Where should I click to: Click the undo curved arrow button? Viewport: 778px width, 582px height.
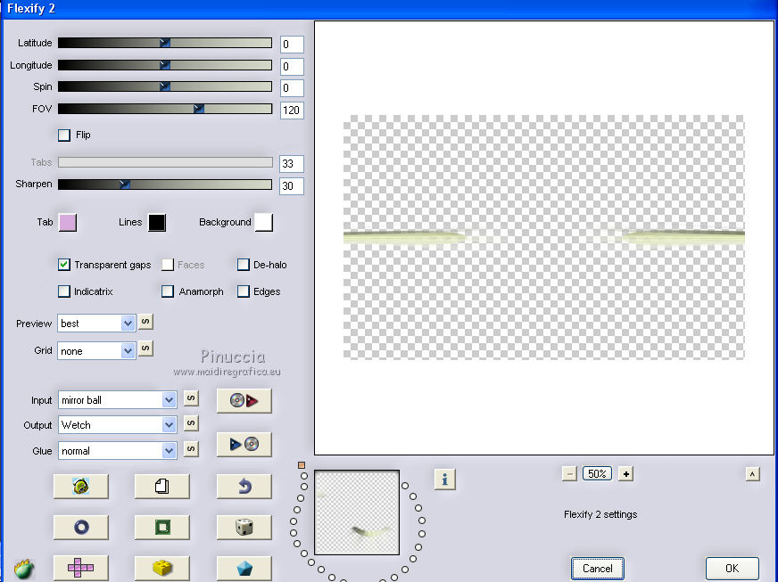(244, 487)
